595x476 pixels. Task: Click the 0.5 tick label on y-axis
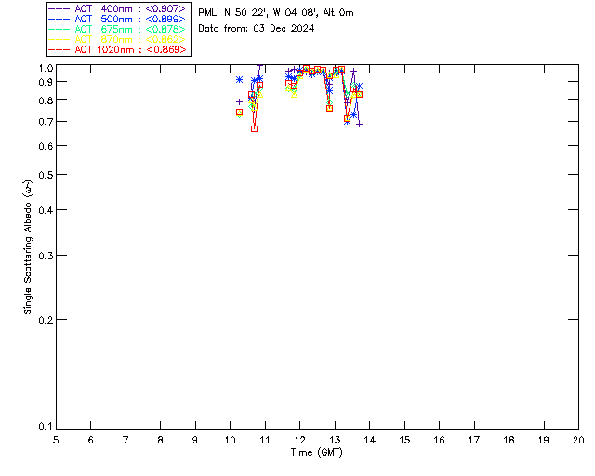46,175
